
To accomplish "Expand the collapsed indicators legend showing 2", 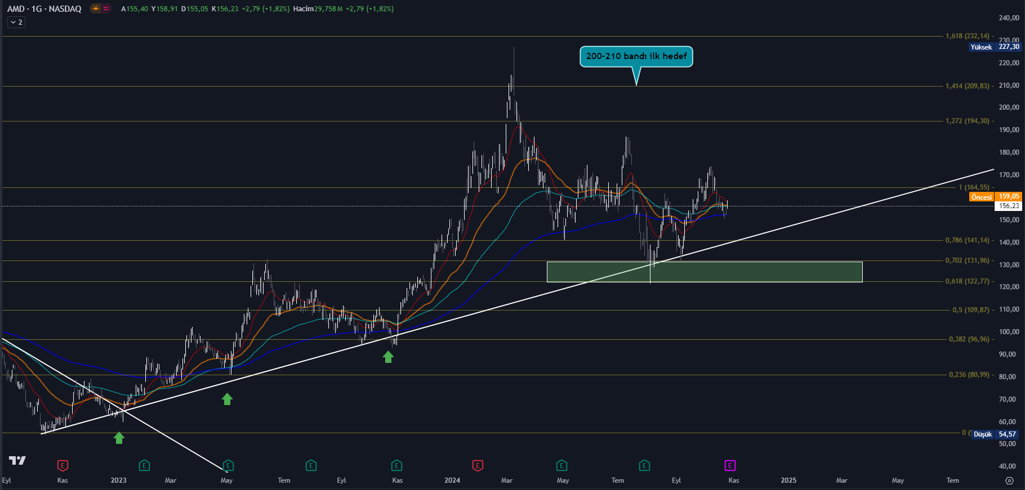I will click(x=16, y=22).
